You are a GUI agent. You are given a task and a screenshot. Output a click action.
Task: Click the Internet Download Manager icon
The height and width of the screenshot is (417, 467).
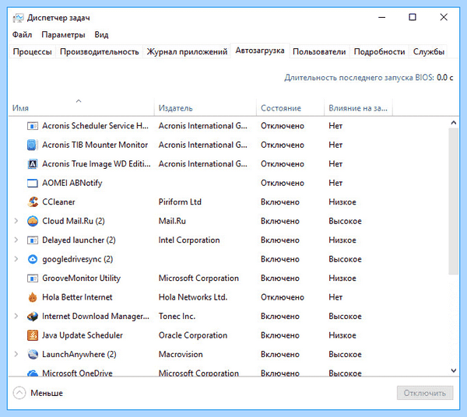click(33, 317)
